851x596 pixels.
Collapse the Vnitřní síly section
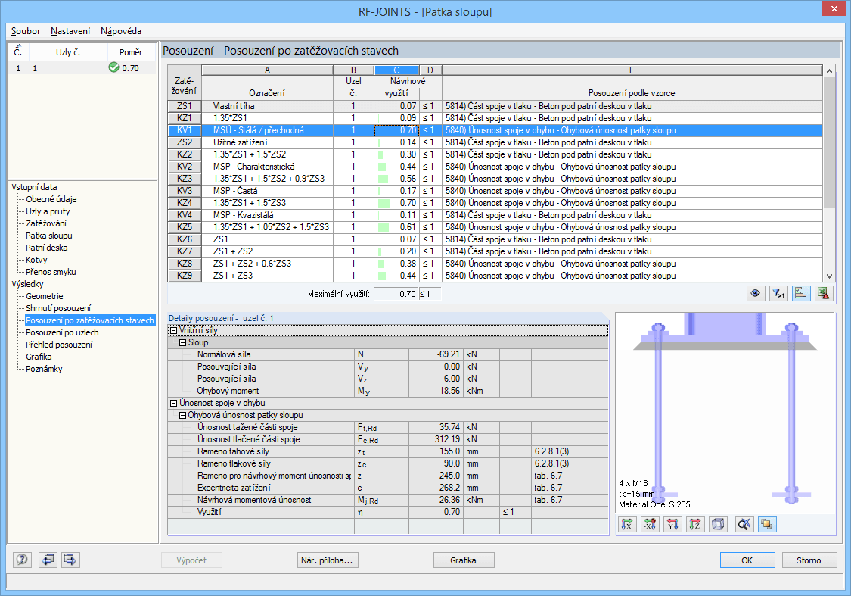point(174,330)
